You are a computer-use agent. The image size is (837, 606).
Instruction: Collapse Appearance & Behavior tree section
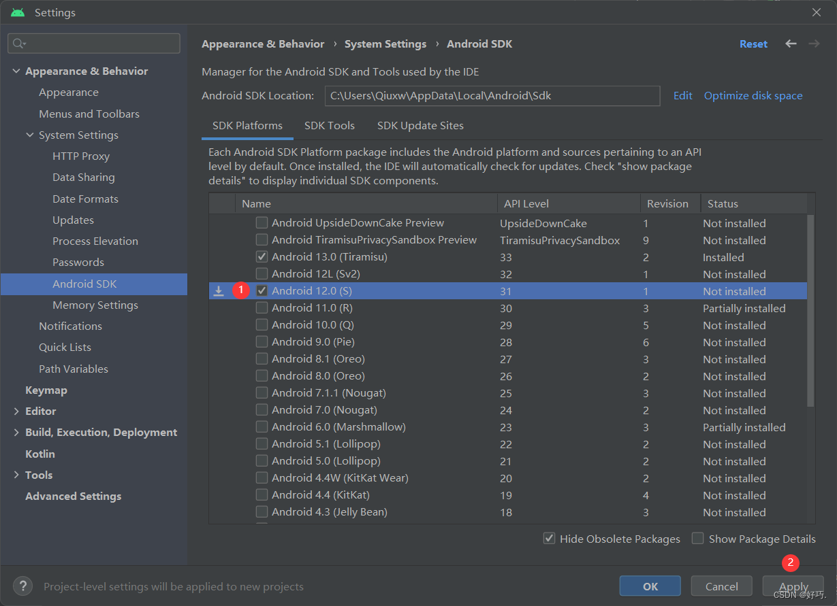coord(16,71)
